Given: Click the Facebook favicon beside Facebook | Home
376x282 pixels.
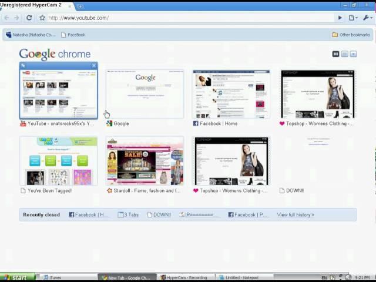Looking at the screenshot, I should pos(196,123).
